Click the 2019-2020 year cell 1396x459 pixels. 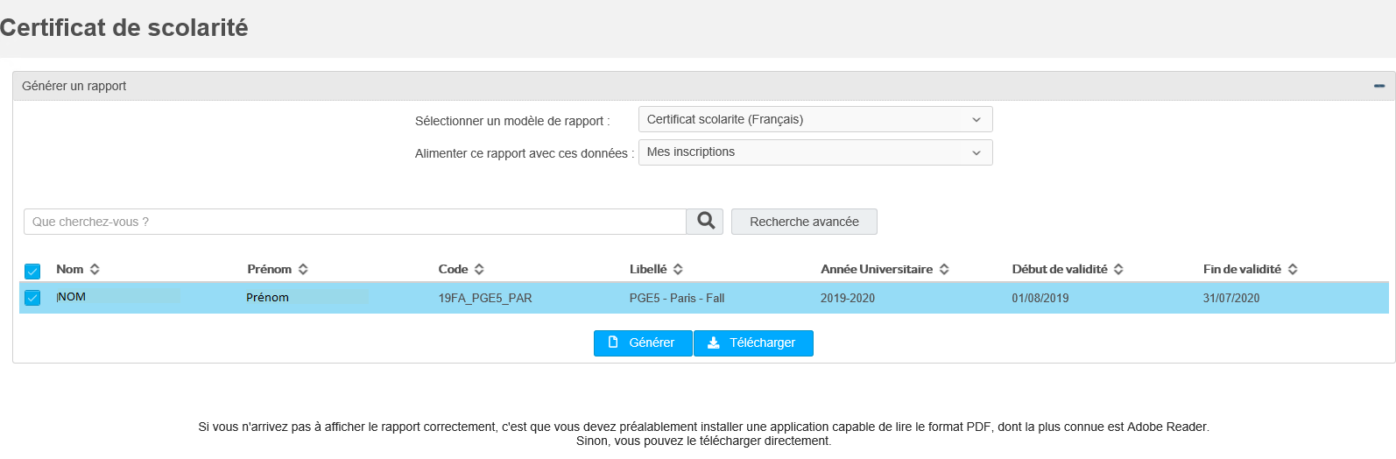pyautogui.click(x=848, y=298)
